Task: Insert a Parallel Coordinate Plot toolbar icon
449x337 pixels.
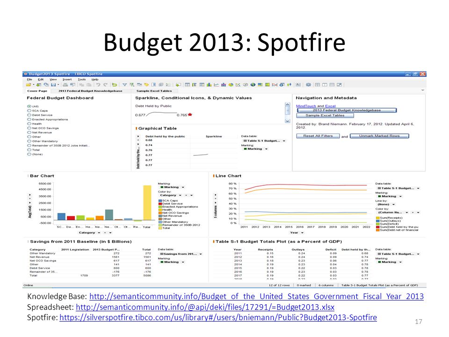Action: pos(275,85)
